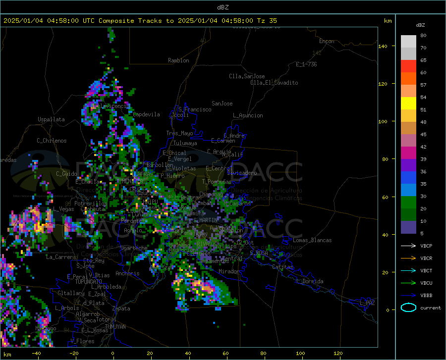Select the purple 36-39 dBZ color block
Image resolution: width=446 pixels, height=360 pixels.
click(x=408, y=165)
